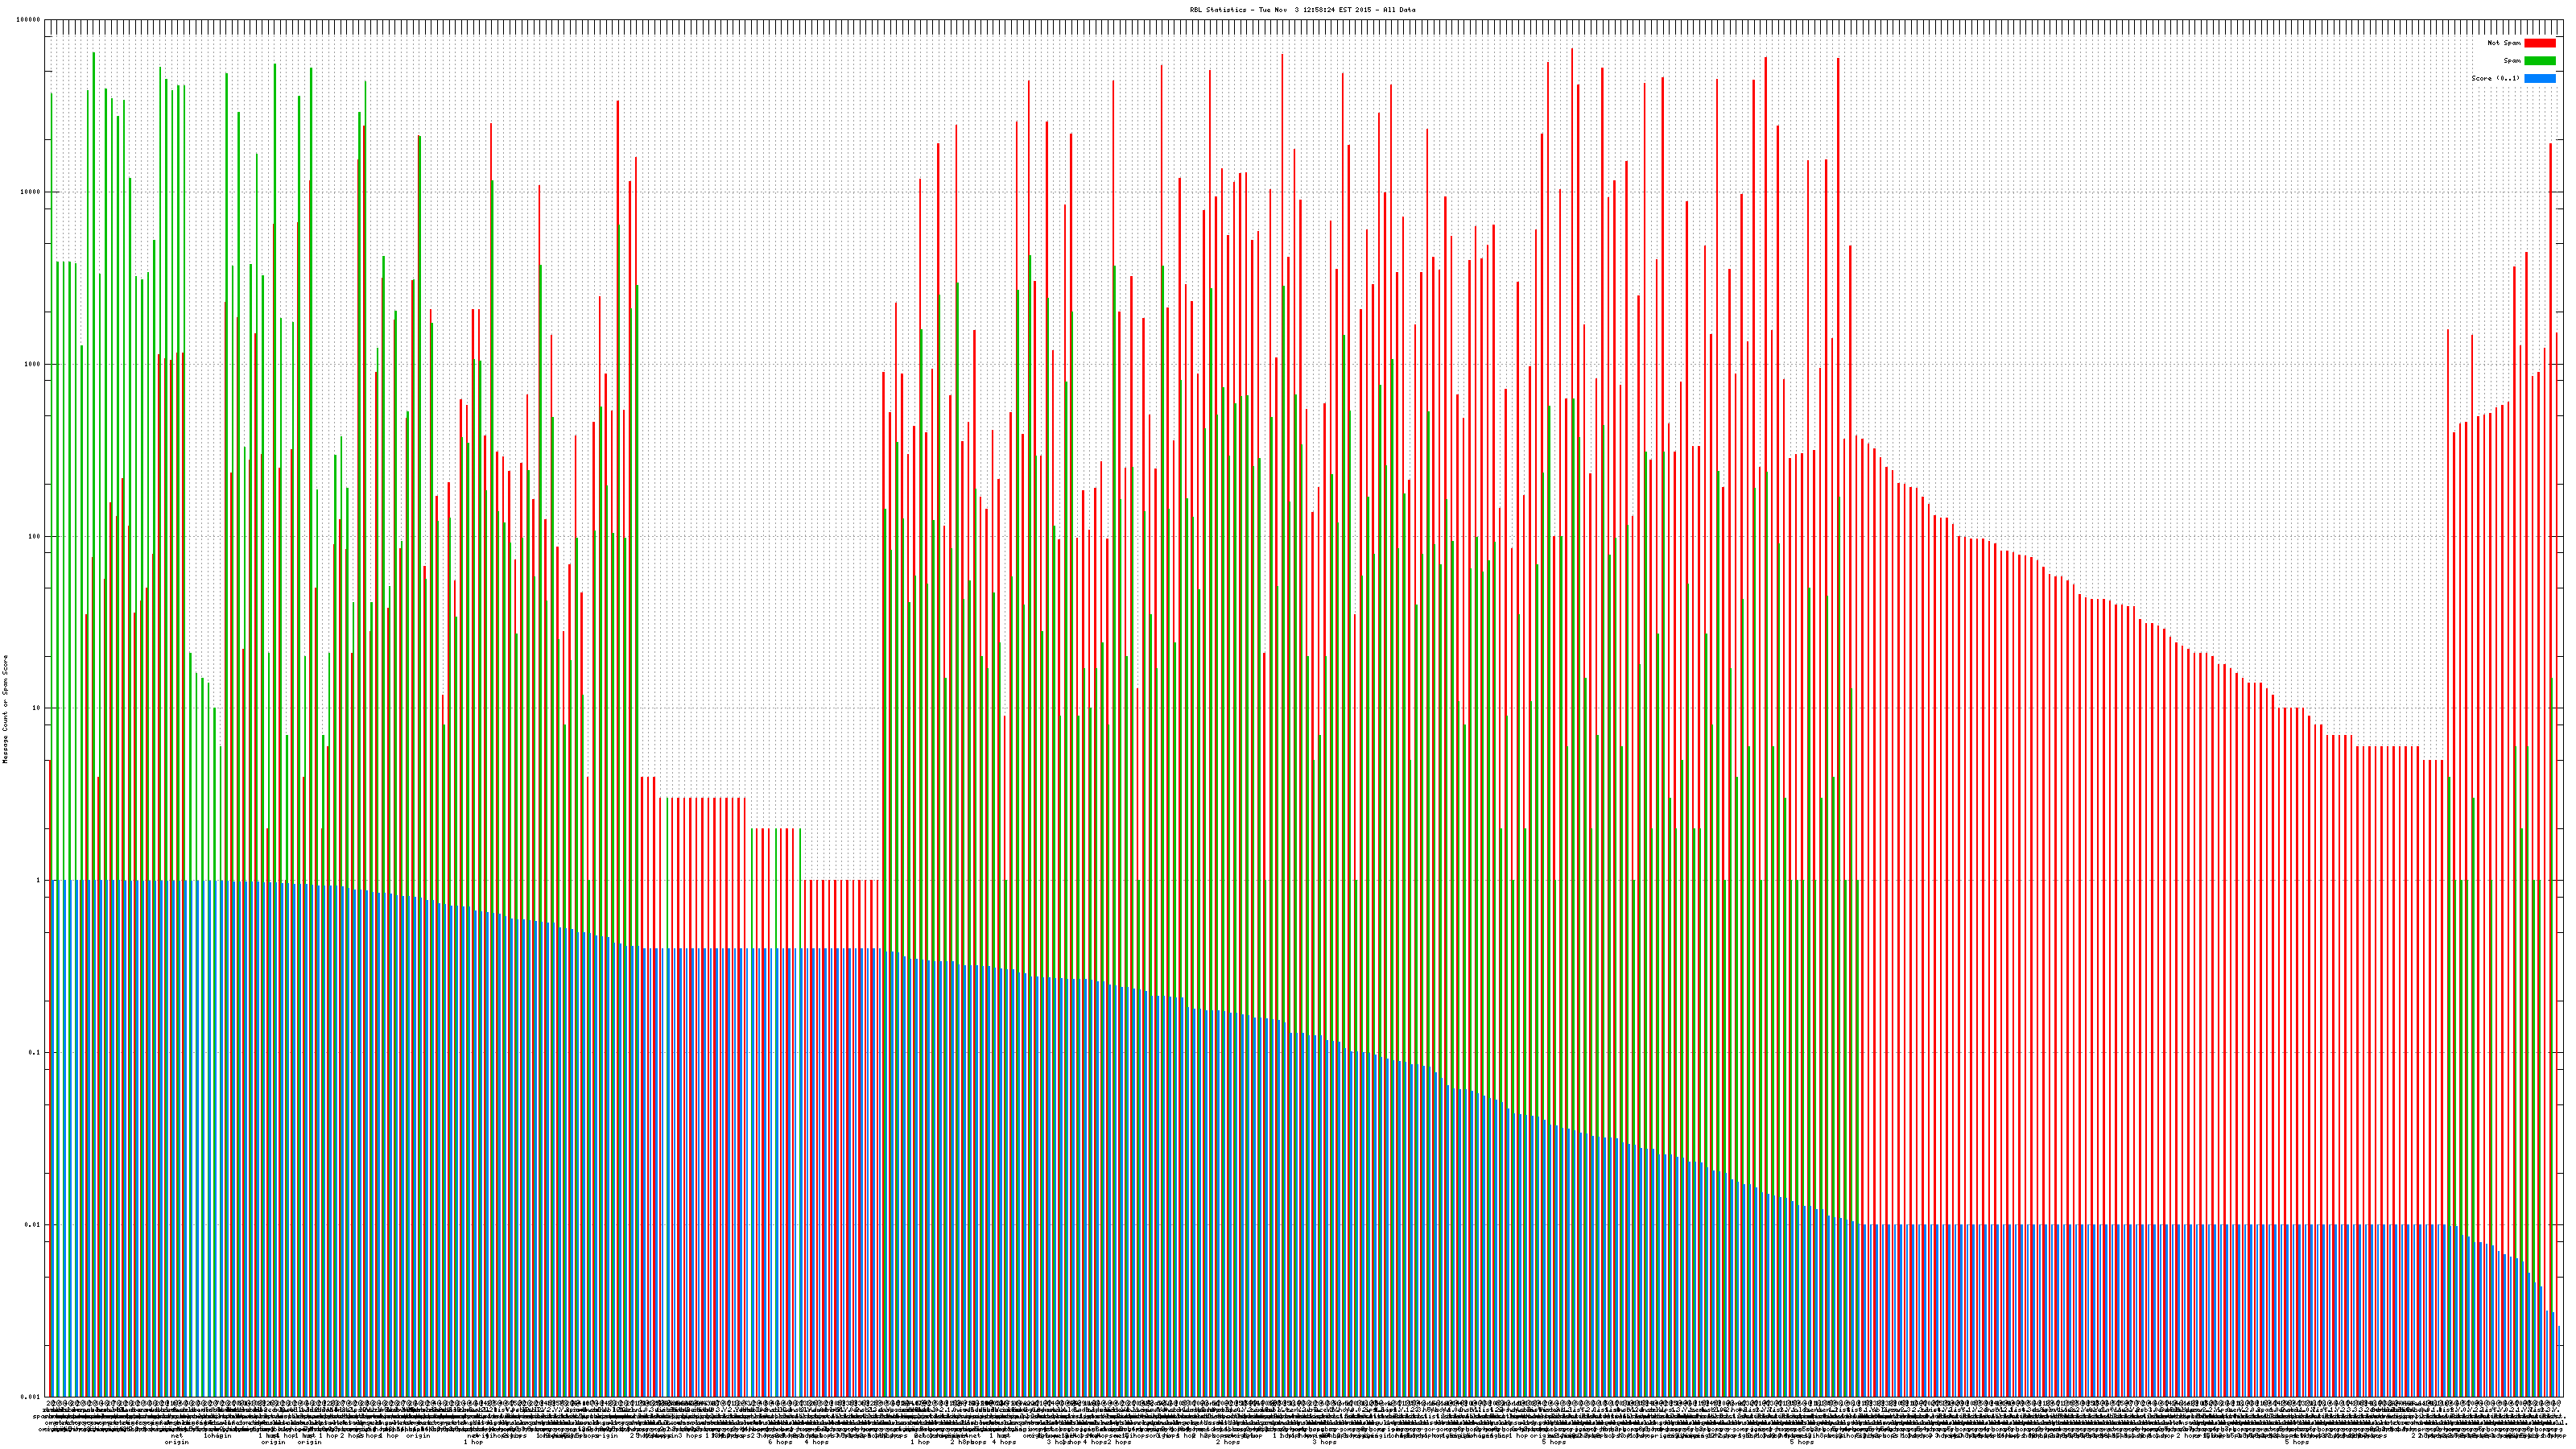This screenshot has height=1449, width=2576.
Task: Click the 10 y-axis tick label
Action: 37,708
